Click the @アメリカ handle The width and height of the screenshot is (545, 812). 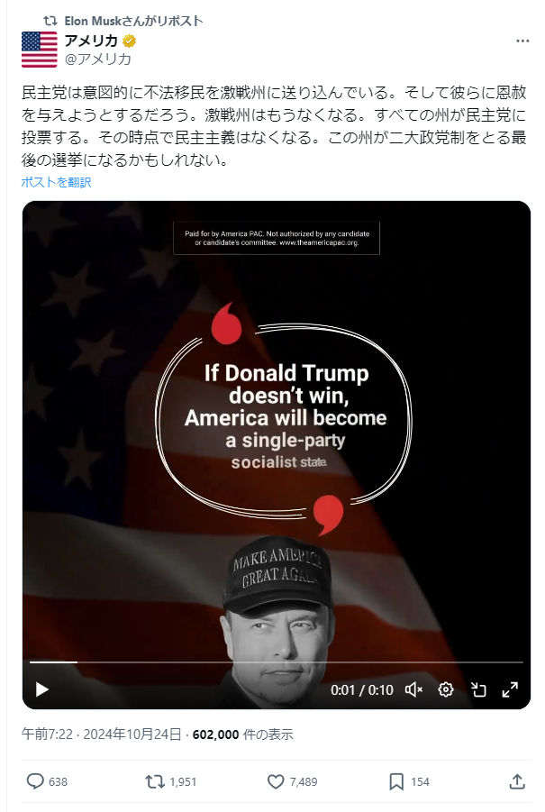click(98, 59)
